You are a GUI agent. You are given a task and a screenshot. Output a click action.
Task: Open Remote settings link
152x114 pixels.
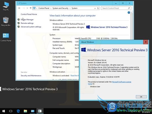[27, 23]
